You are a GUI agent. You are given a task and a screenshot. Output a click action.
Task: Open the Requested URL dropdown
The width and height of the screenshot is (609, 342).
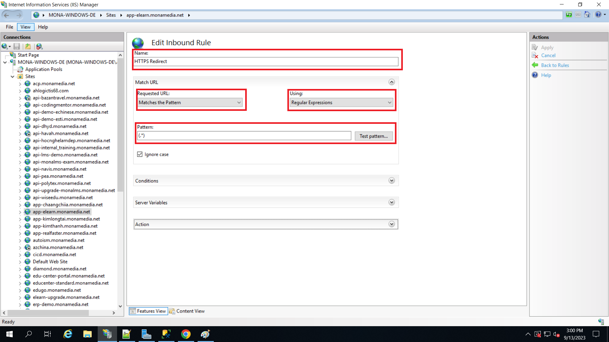tap(190, 102)
